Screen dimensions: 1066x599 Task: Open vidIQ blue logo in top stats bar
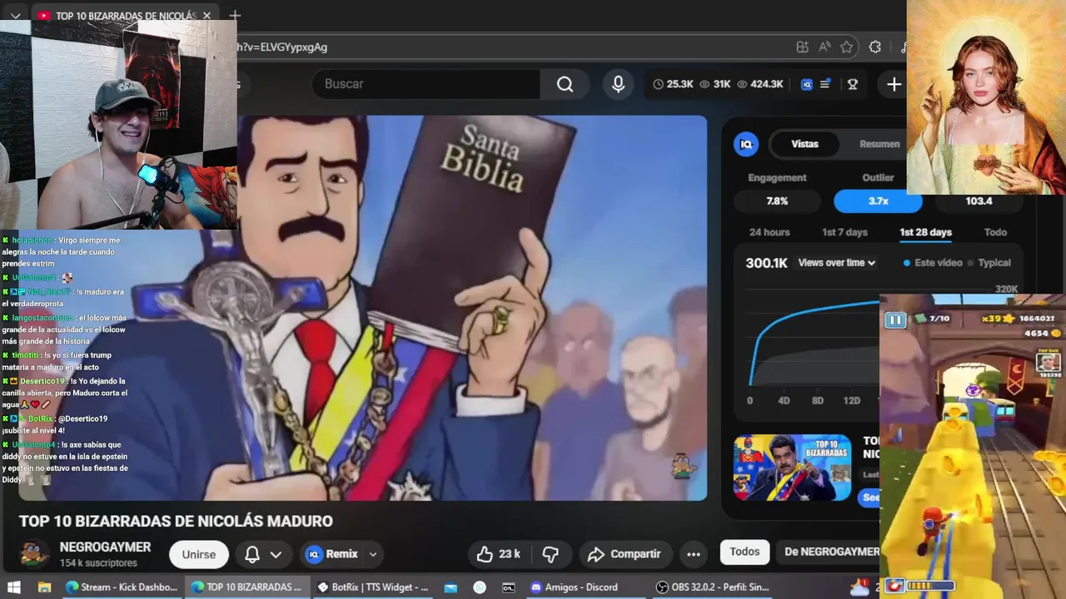coord(806,84)
